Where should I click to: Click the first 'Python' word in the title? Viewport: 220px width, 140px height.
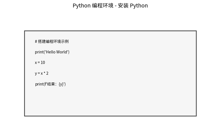pyautogui.click(x=81, y=6)
